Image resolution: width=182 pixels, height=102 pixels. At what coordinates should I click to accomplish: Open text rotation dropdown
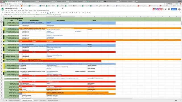point(67,13)
